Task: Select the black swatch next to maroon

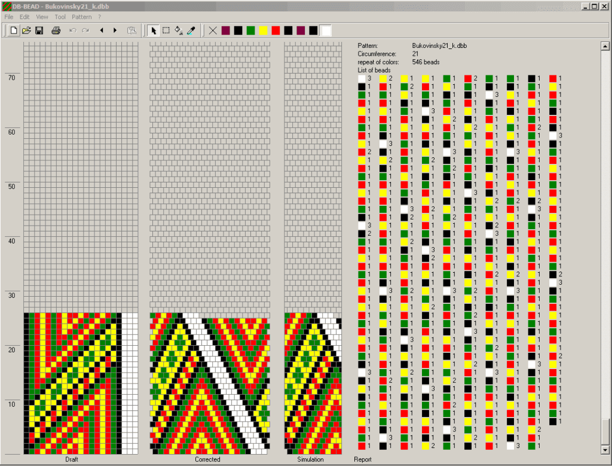Action: (238, 31)
